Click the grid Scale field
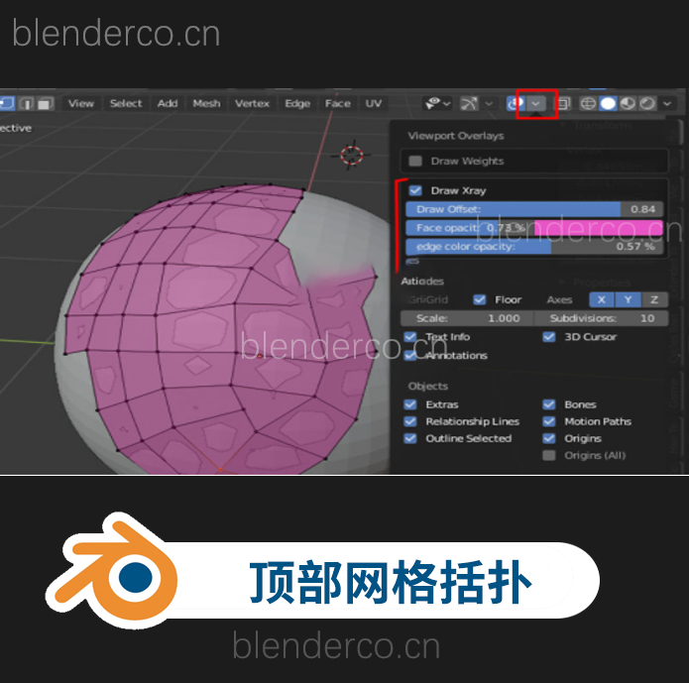689x683 pixels. point(467,318)
